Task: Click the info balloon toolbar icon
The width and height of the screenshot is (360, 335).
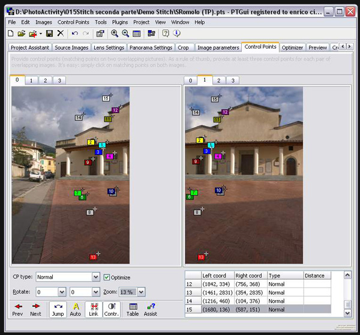Action: [x=176, y=34]
